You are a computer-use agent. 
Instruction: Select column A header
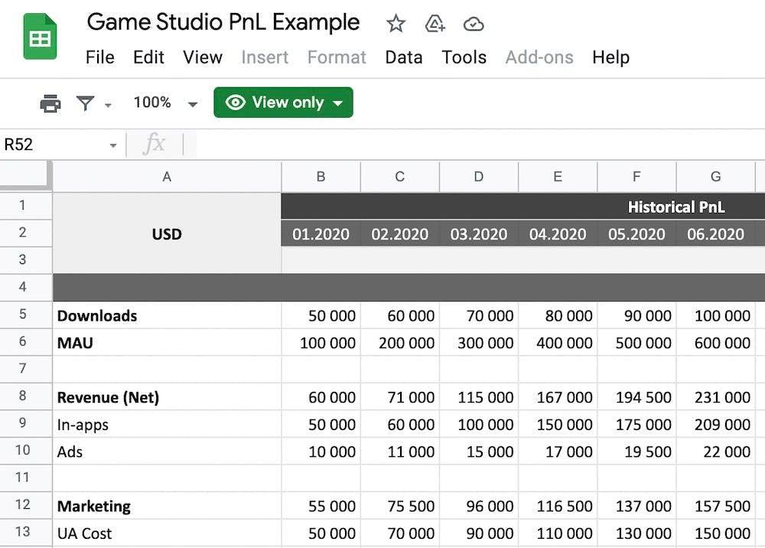tap(167, 177)
